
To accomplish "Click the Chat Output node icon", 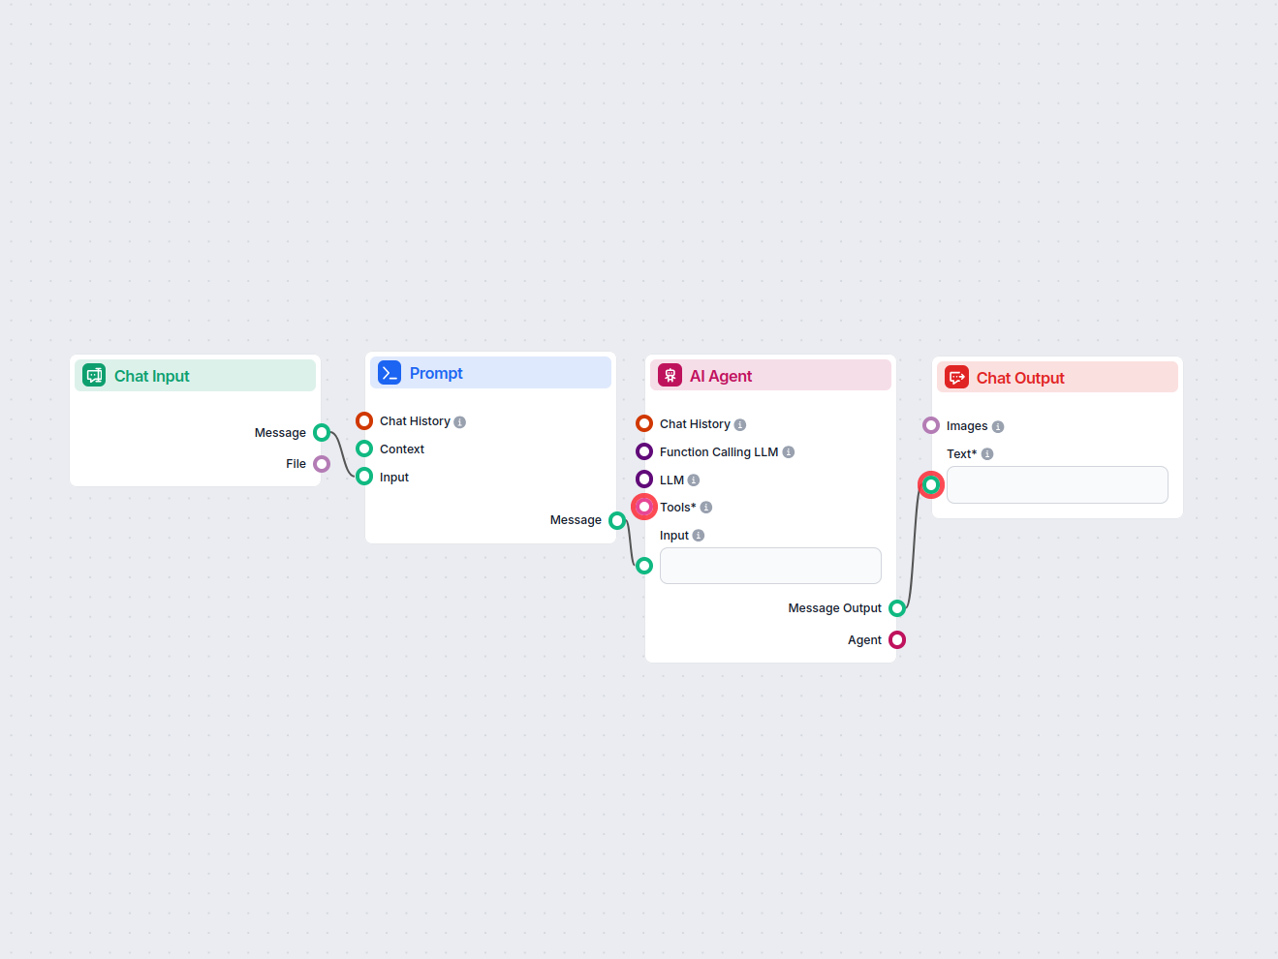I will coord(956,377).
